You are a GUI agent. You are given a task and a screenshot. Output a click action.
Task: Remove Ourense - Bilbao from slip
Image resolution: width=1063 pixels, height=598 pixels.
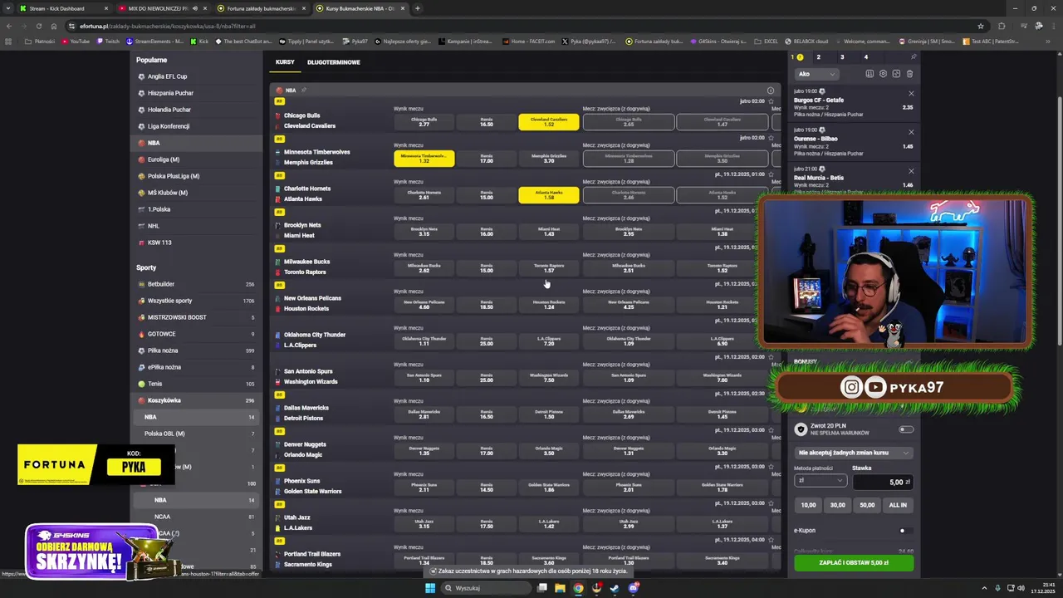pyautogui.click(x=911, y=132)
